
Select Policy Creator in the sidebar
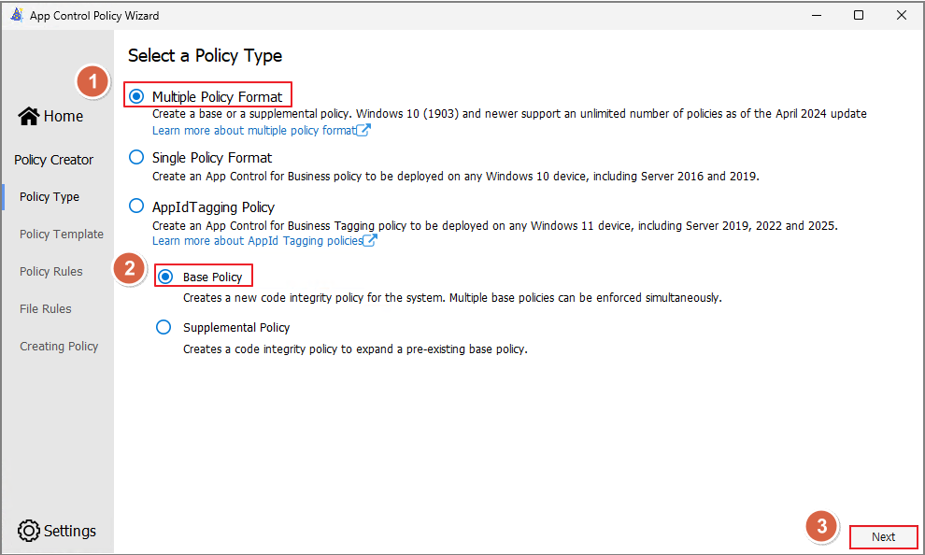point(53,160)
